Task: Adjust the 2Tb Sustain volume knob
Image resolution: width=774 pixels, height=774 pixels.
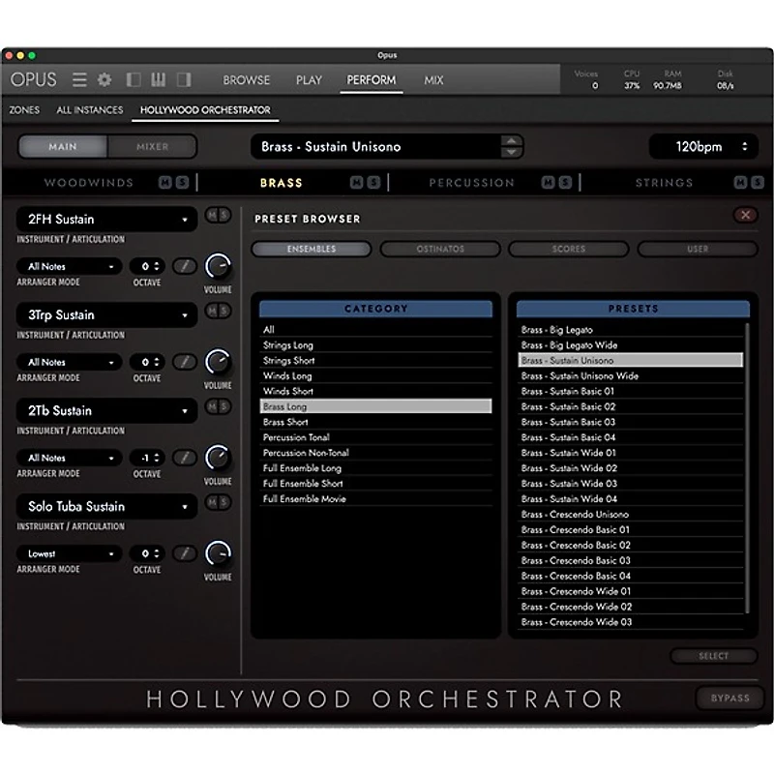Action: pos(217,459)
